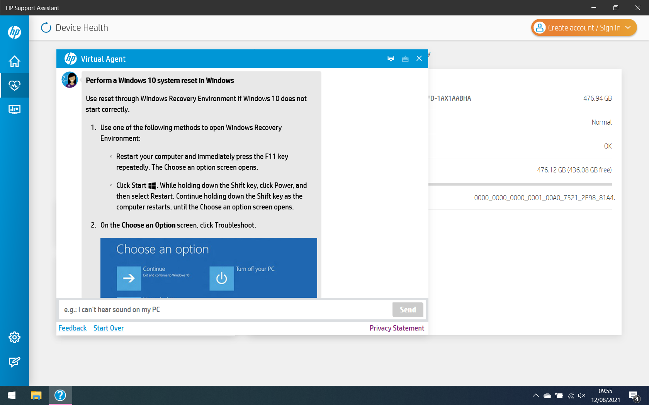
Task: Select the disk identifier 0000_0000_0000_0001 text
Action: click(x=544, y=198)
